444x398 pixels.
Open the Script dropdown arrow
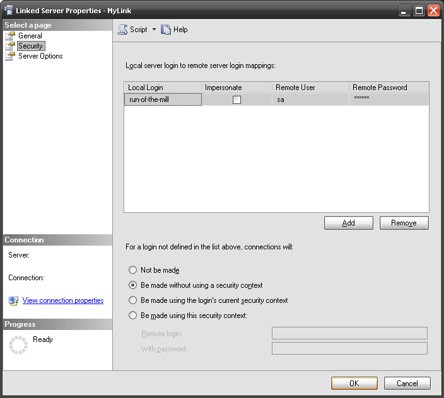pos(154,30)
